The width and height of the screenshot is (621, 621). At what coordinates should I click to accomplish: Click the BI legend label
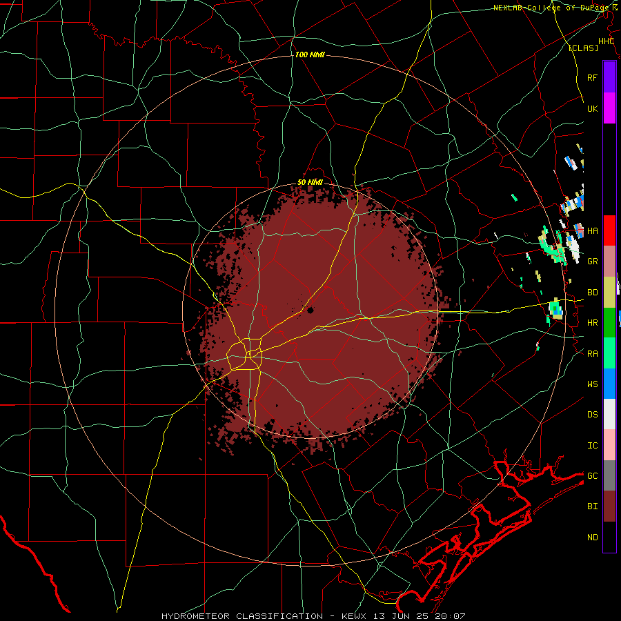[592, 506]
